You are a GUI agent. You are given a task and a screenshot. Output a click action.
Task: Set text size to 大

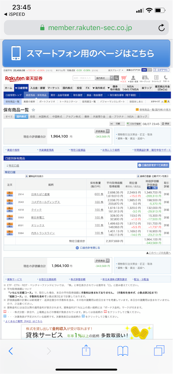click(169, 102)
